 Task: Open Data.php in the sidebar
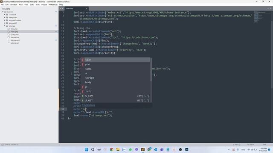(x=14, y=29)
